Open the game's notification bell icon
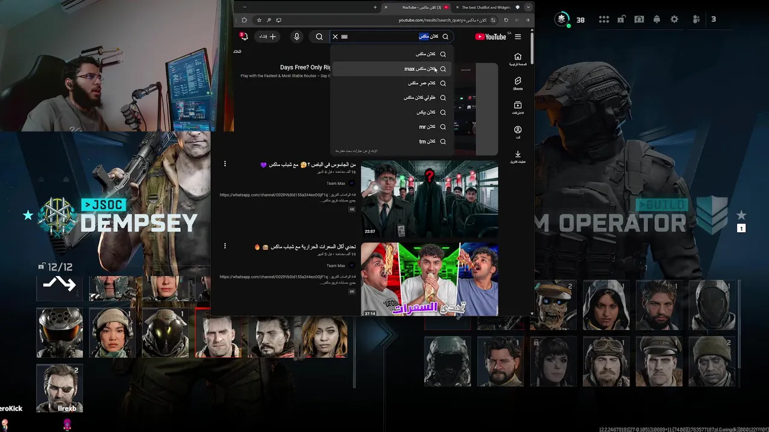The width and height of the screenshot is (769, 432). pyautogui.click(x=657, y=19)
